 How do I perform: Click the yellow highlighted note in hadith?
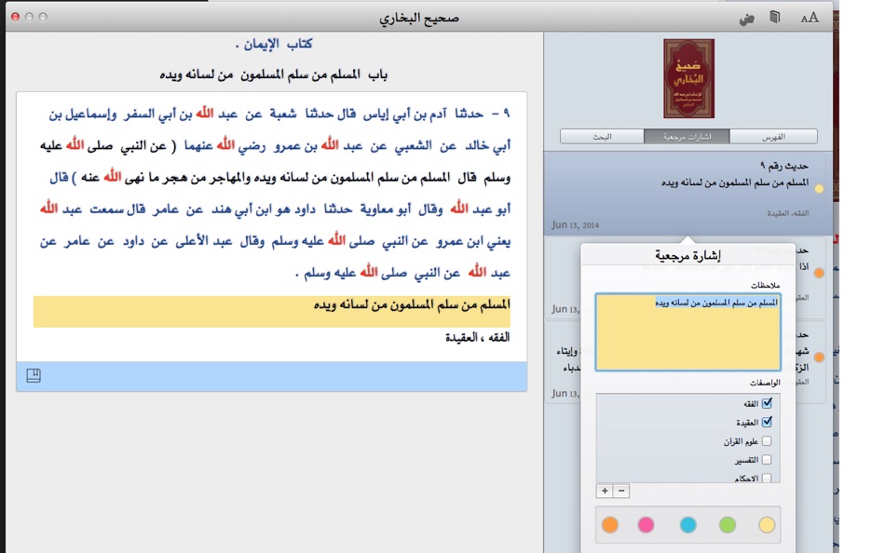(x=271, y=312)
